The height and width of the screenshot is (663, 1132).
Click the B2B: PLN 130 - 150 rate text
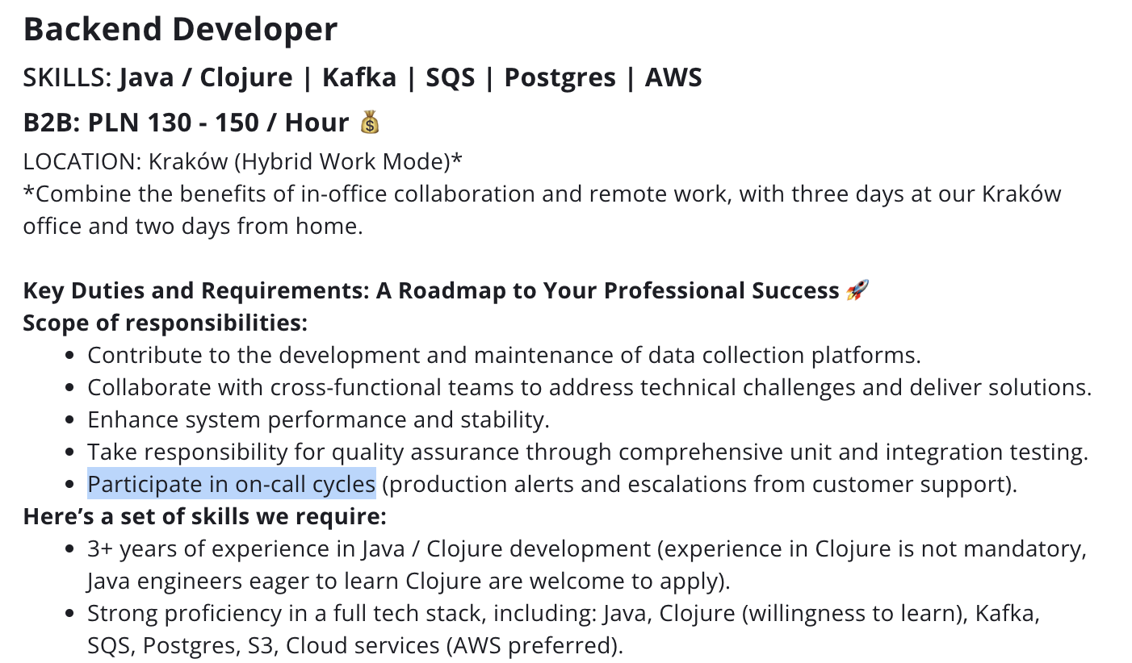[x=186, y=123]
